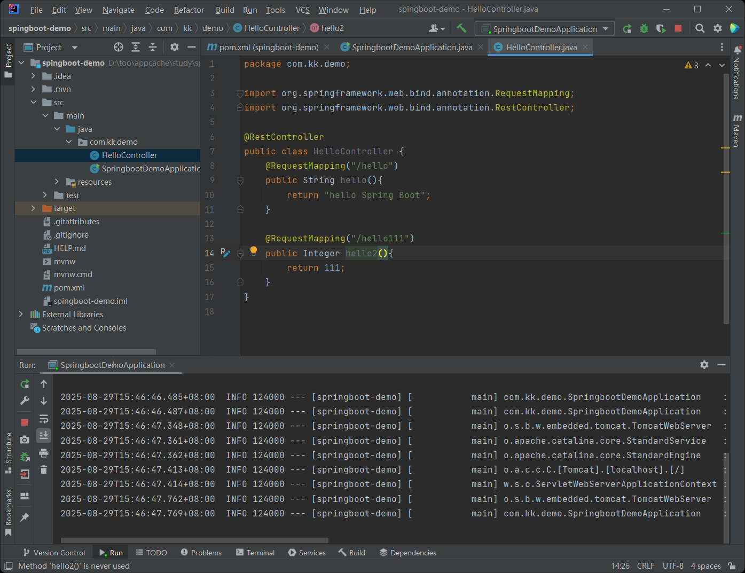745x573 pixels.
Task: Open Project panel options gear
Action: [x=175, y=47]
